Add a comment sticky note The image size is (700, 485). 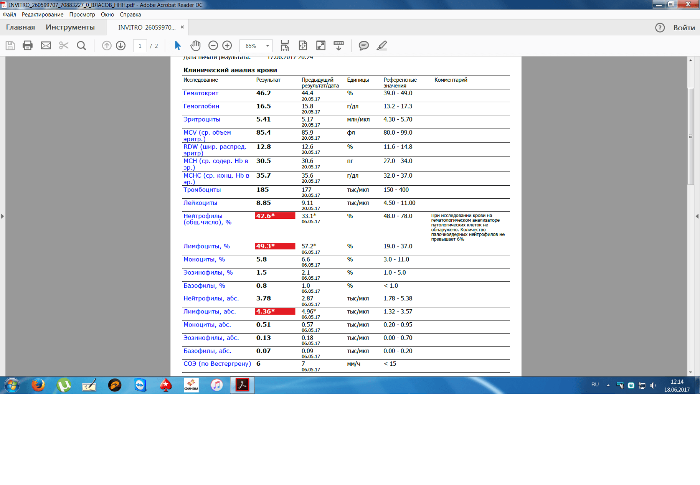click(363, 46)
